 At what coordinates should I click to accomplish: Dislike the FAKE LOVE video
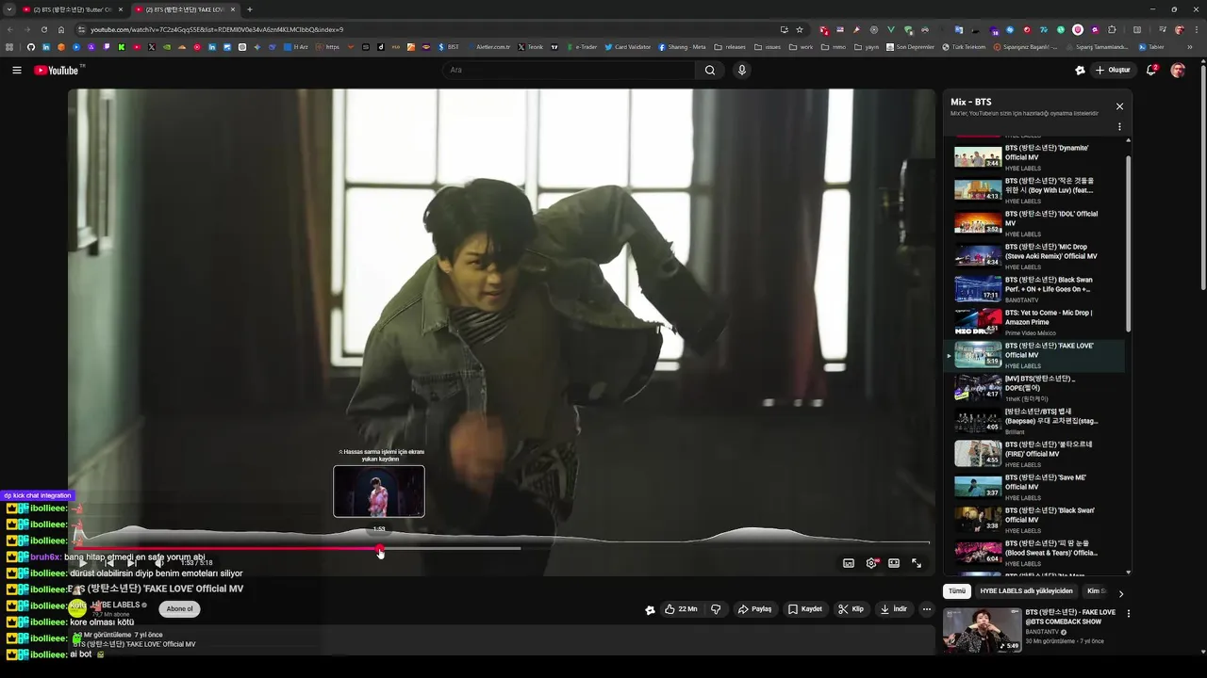[716, 609]
